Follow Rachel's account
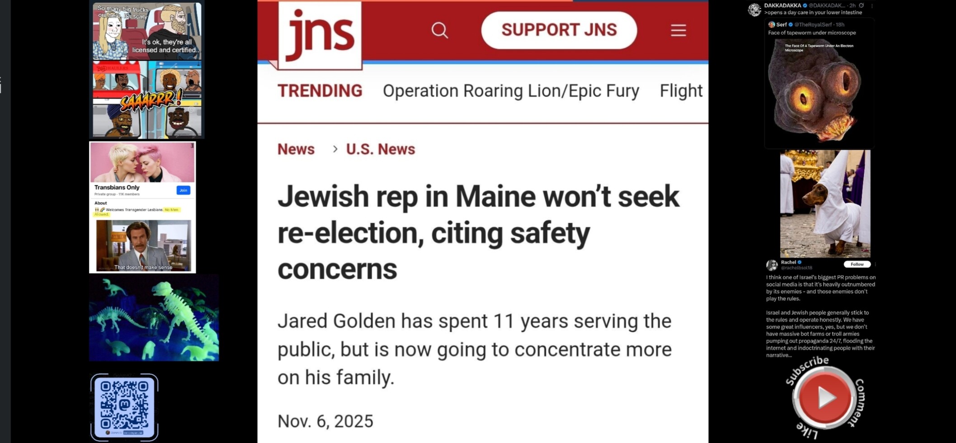The height and width of the screenshot is (443, 956). (857, 264)
